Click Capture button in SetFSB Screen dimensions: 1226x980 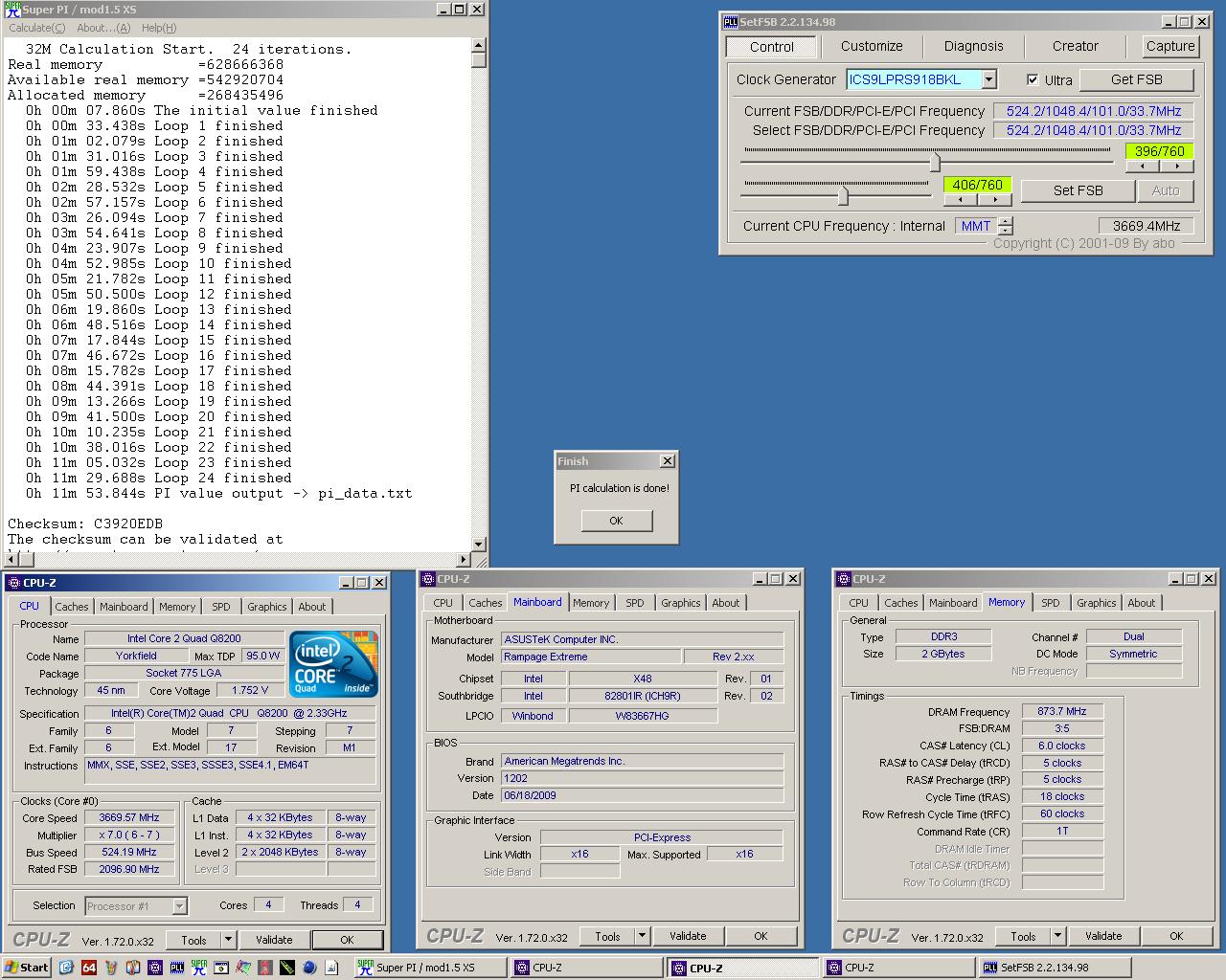[1170, 46]
